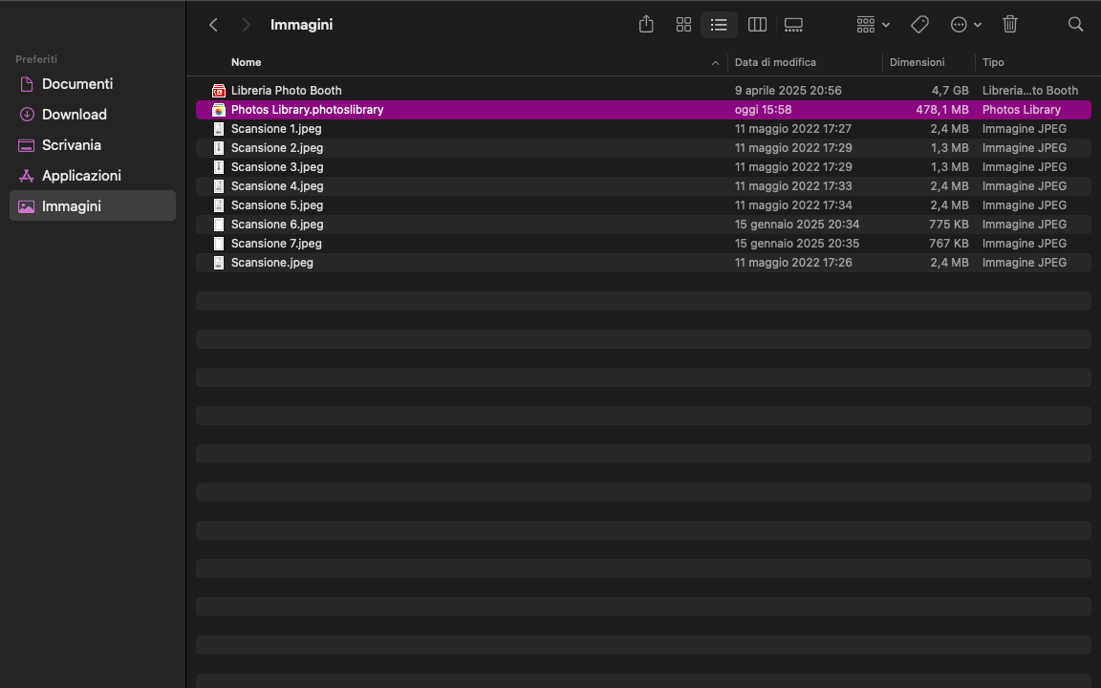Select Scansione 6.jpeg file icon
Viewport: 1101px width, 688px height.
pyautogui.click(x=219, y=225)
